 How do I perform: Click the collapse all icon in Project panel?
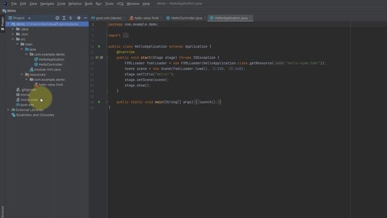tap(71, 18)
